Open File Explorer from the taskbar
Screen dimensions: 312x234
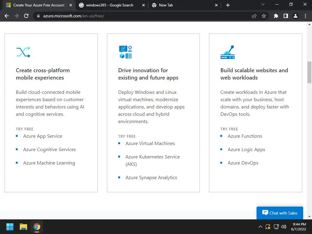tap(23, 227)
